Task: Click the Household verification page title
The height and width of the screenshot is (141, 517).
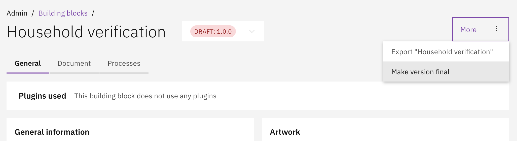Action: 86,32
